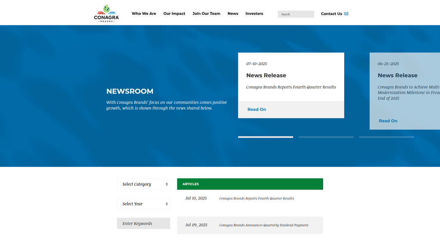440x247 pixels.
Task: Open the Who We Are menu
Action: [x=144, y=13]
